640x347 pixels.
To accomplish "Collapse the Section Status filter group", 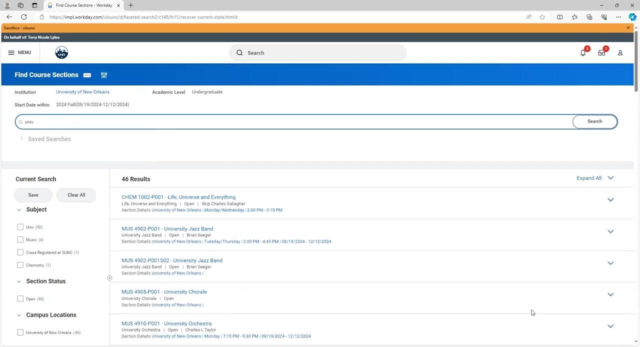I will click(x=19, y=281).
